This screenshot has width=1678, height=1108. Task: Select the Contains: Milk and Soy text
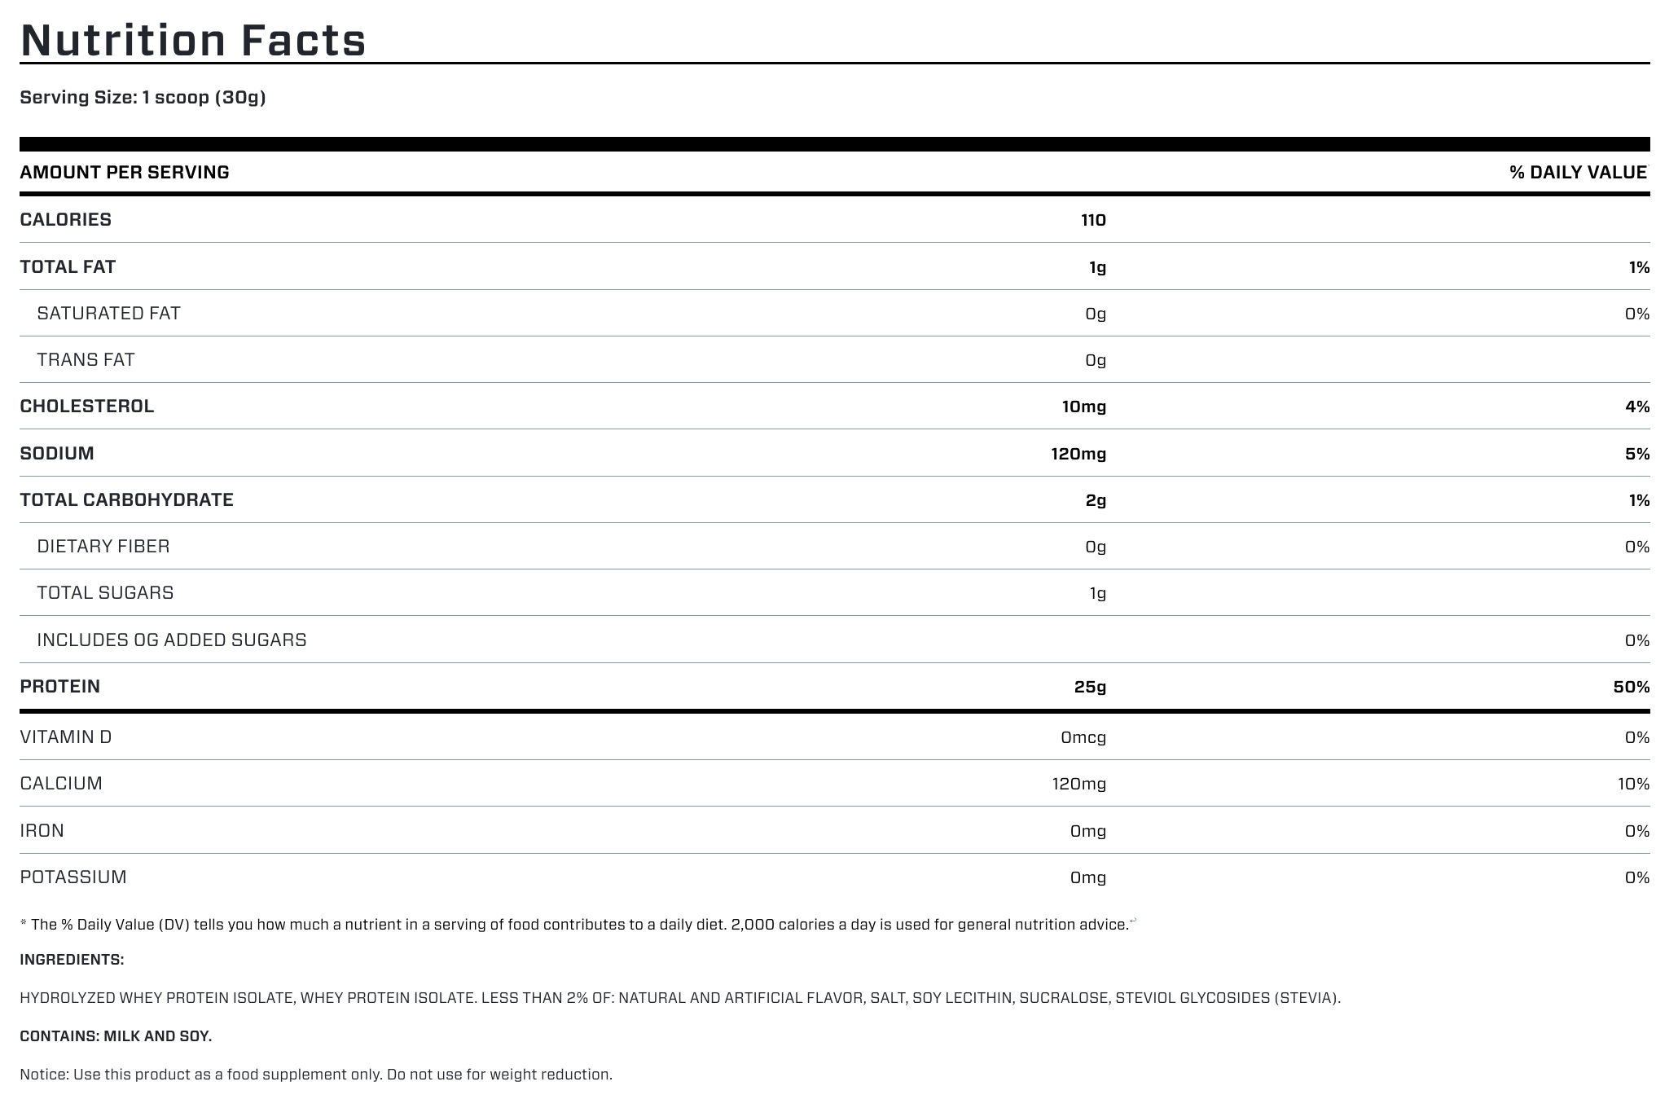click(116, 1036)
